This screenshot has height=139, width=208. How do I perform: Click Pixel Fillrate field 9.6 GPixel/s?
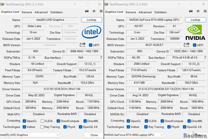[35, 70]
